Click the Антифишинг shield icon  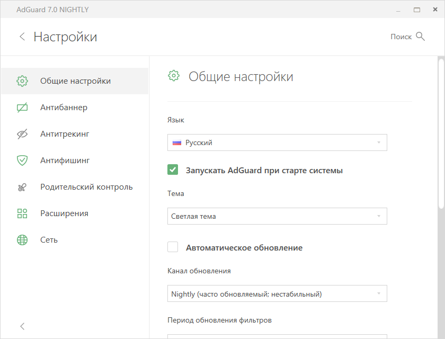[x=22, y=160]
